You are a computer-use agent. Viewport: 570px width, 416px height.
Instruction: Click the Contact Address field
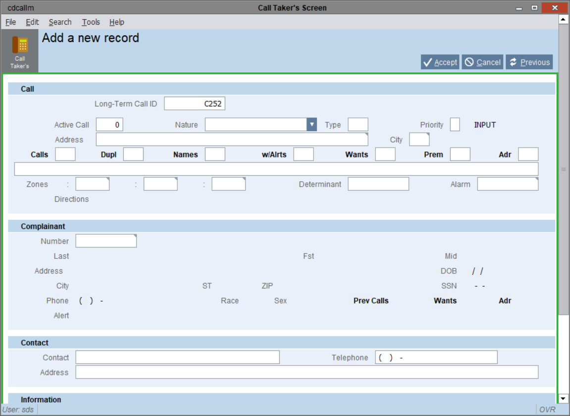307,372
